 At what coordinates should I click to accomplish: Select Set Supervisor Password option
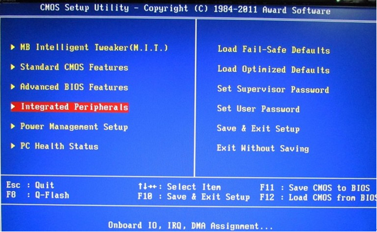tap(273, 89)
